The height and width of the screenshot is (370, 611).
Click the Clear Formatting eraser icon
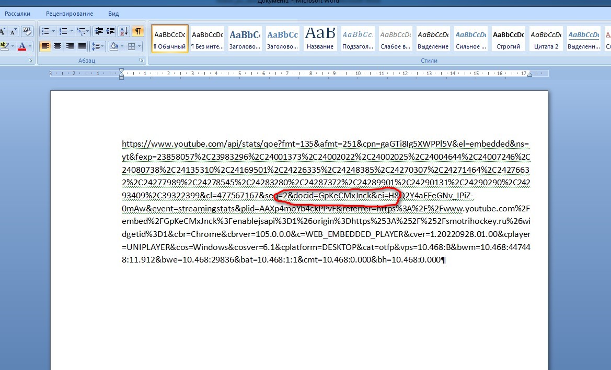tap(27, 31)
